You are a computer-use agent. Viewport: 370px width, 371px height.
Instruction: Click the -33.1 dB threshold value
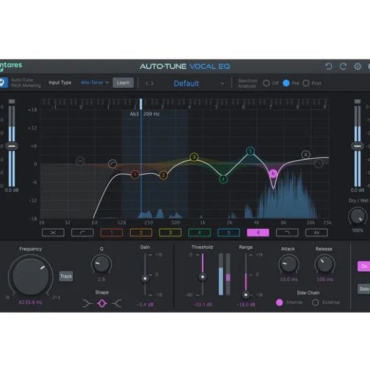click(203, 304)
